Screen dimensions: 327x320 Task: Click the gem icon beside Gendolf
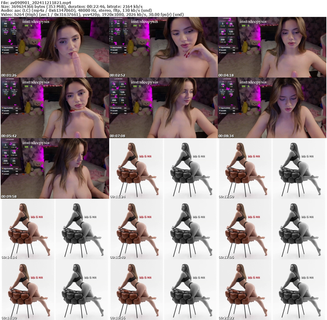[x=3, y=50]
